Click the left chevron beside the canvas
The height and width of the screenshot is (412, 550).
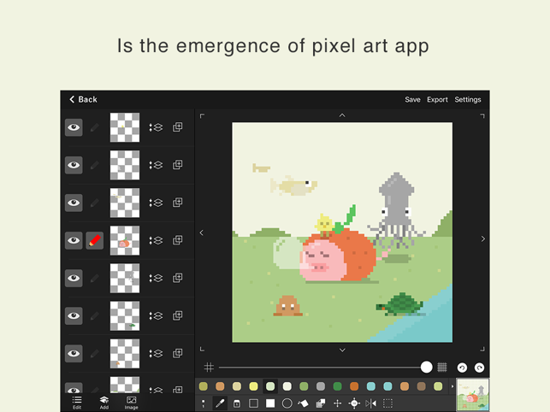[x=201, y=232]
